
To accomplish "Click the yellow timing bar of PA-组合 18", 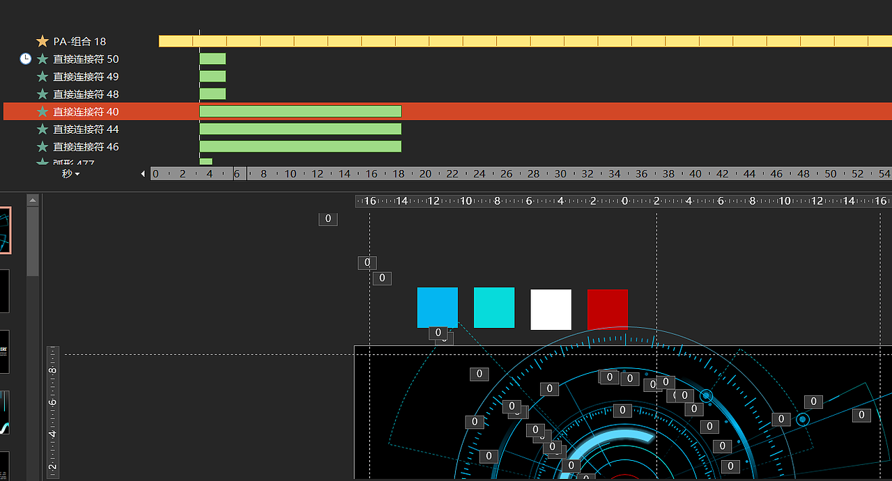I will pos(525,41).
